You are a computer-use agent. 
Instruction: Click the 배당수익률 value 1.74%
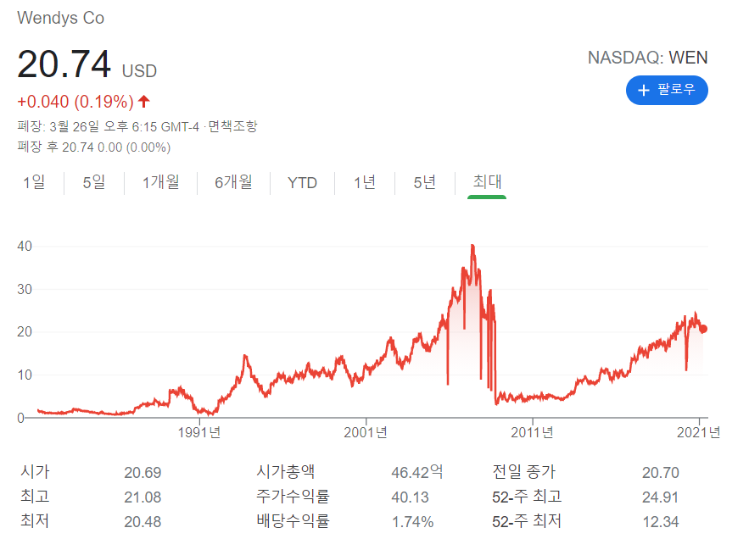413,522
